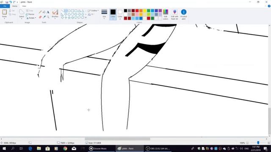Viewport: 271px width, 152px height.
Task: Switch to the View ribbon tab
Action: (x=24, y=6)
